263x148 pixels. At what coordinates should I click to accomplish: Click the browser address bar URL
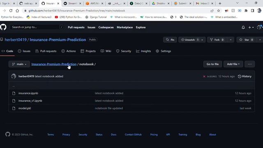(77, 11)
